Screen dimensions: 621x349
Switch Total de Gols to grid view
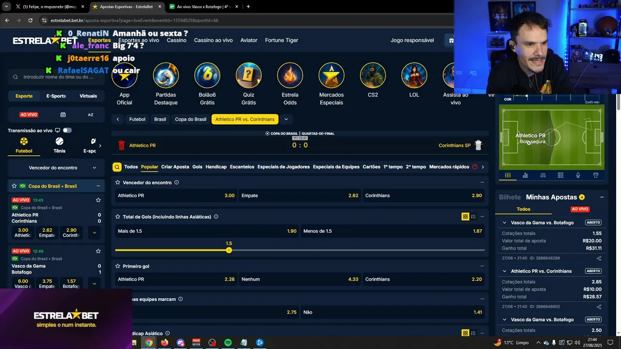coord(465,217)
